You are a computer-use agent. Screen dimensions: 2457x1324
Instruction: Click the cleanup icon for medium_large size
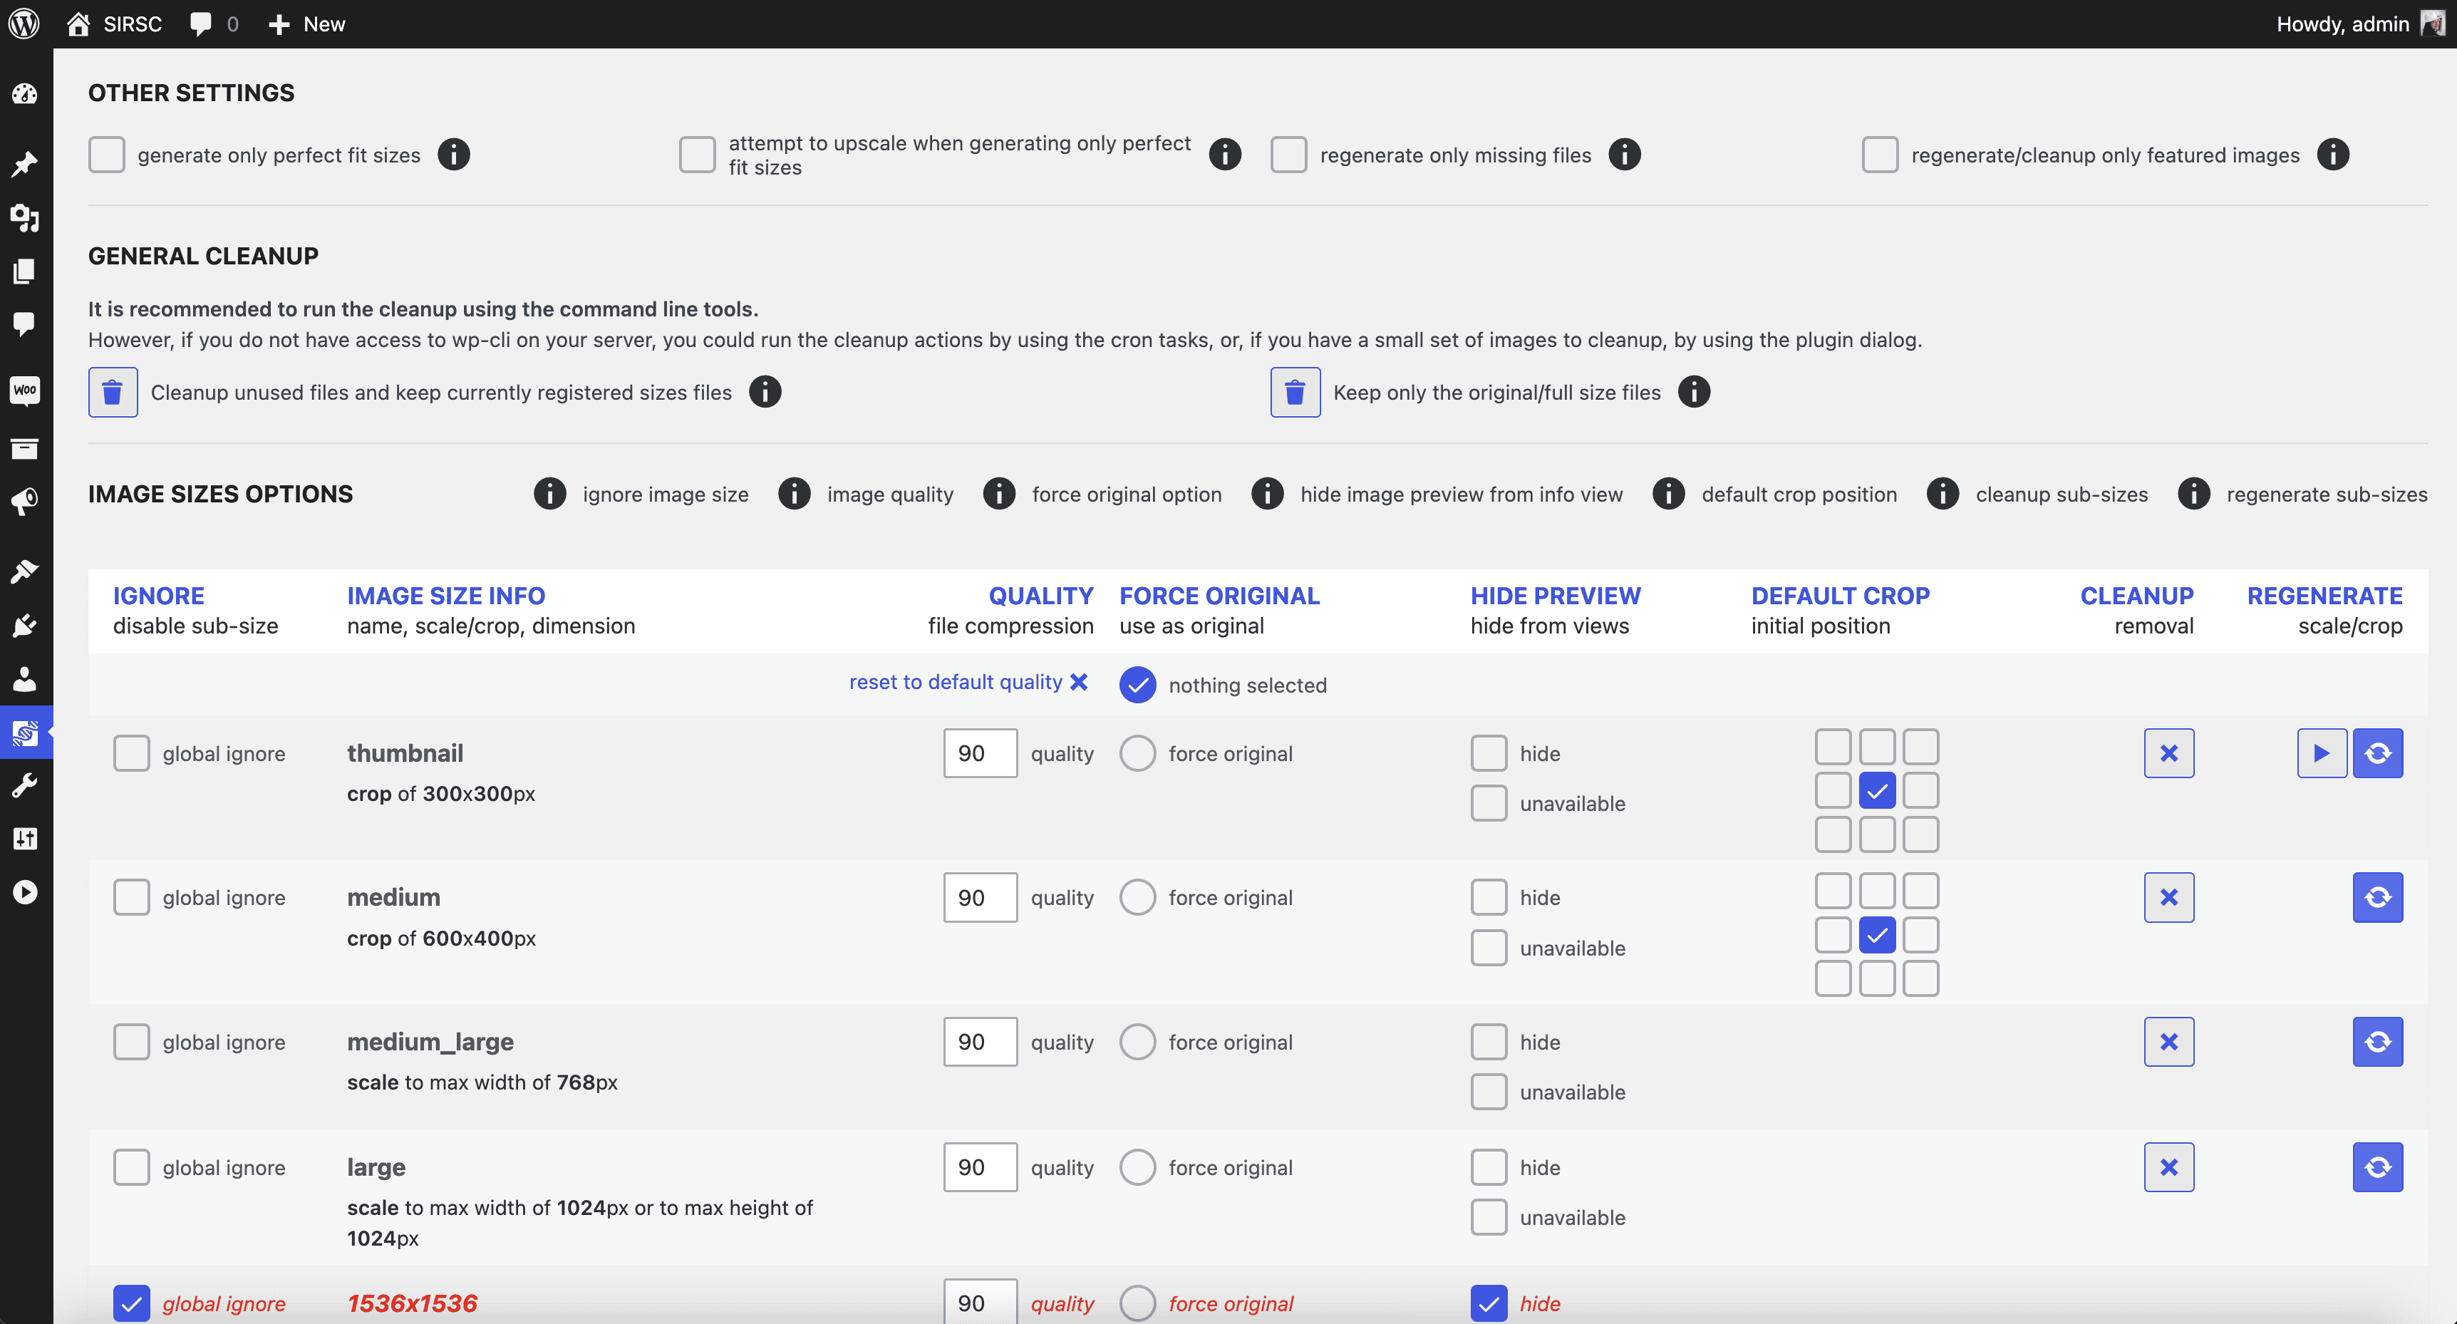click(2168, 1040)
